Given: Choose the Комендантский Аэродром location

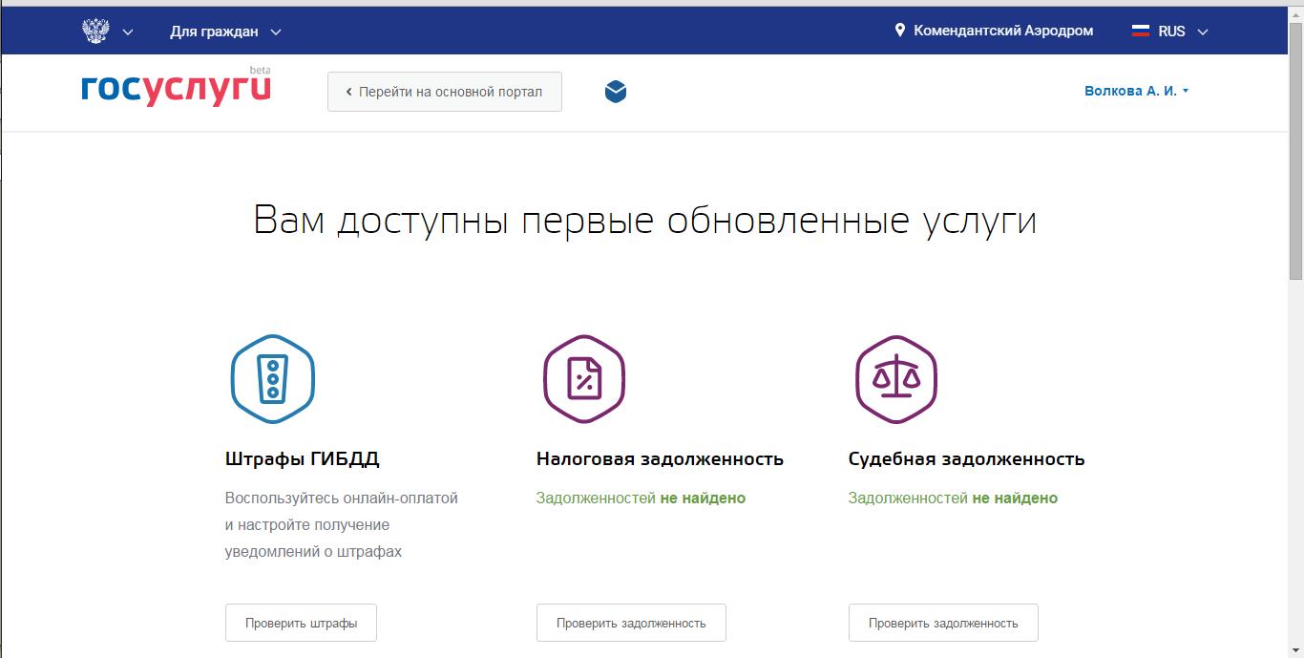Looking at the screenshot, I should (1002, 31).
